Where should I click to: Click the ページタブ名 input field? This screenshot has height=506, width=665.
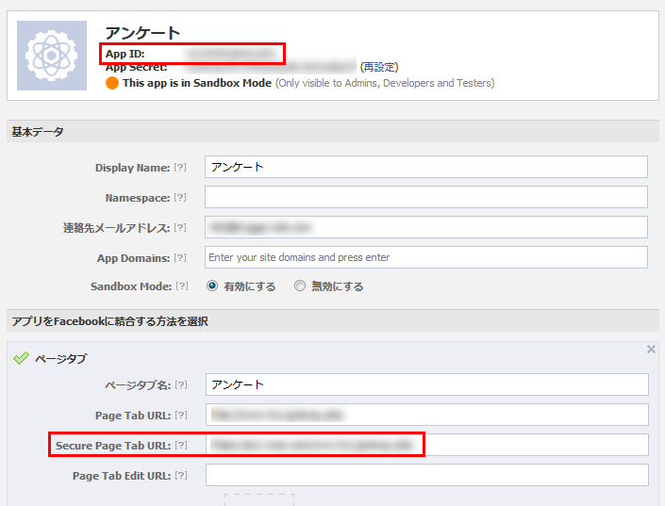point(427,384)
